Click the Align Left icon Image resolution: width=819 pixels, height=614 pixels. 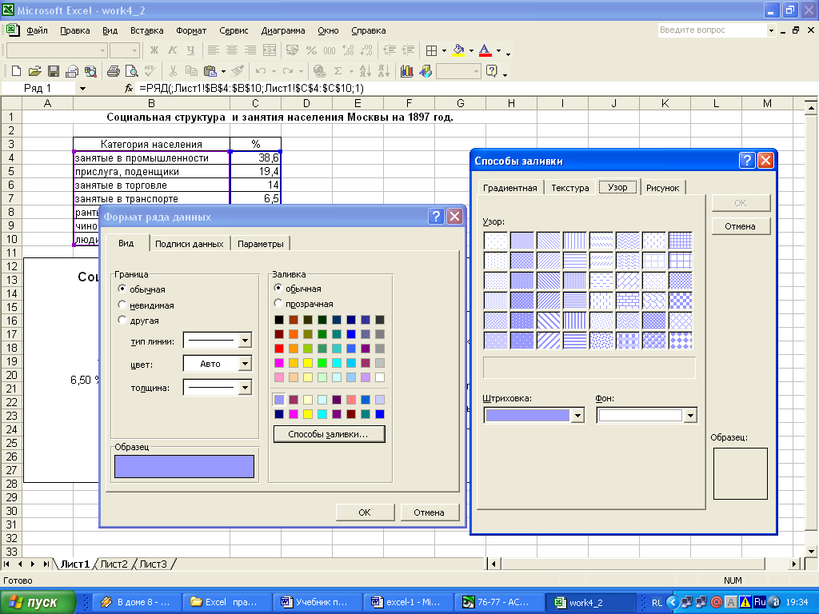click(x=213, y=50)
